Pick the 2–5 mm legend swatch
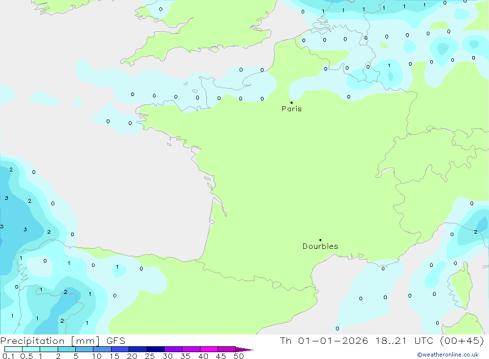 click(67, 349)
